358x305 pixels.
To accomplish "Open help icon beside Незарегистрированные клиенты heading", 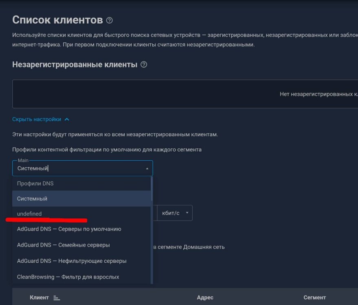I will [x=143, y=65].
